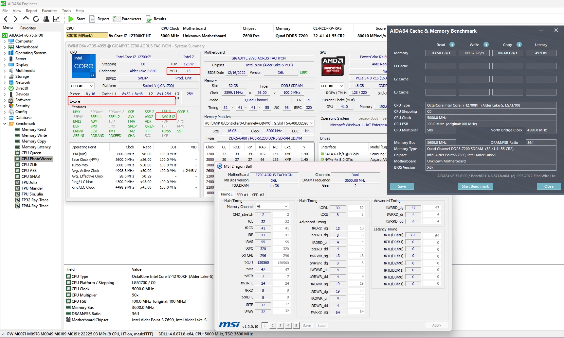Open Parameters from the toolbar
The image size is (564, 338).
[127, 19]
